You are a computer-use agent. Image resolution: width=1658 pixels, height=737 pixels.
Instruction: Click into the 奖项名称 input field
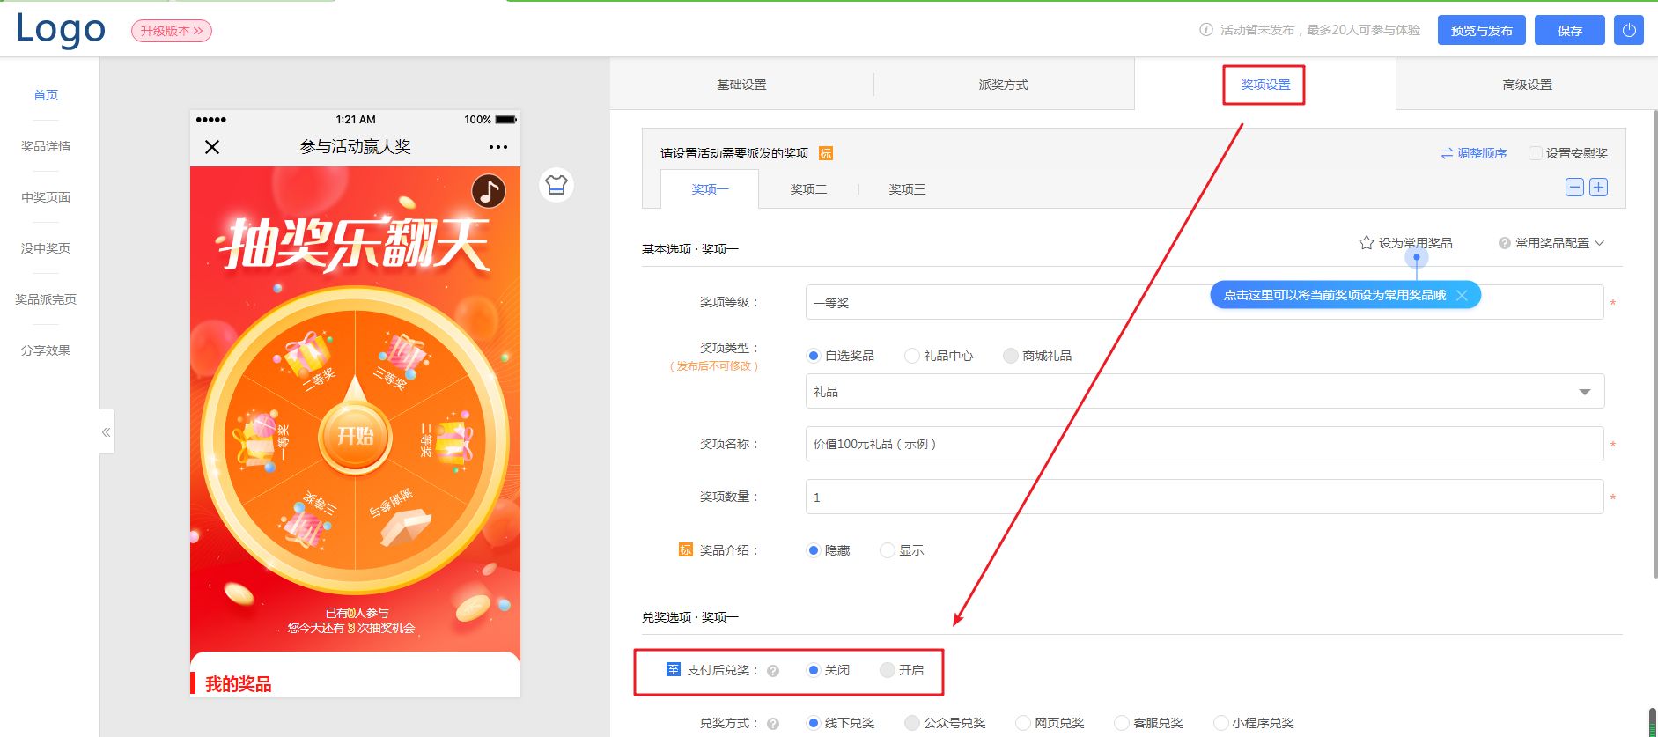tap(1205, 444)
